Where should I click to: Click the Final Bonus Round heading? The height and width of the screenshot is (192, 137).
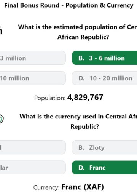68,5
